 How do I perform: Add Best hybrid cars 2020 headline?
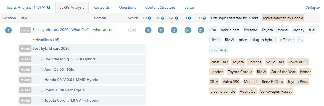point(25,49)
